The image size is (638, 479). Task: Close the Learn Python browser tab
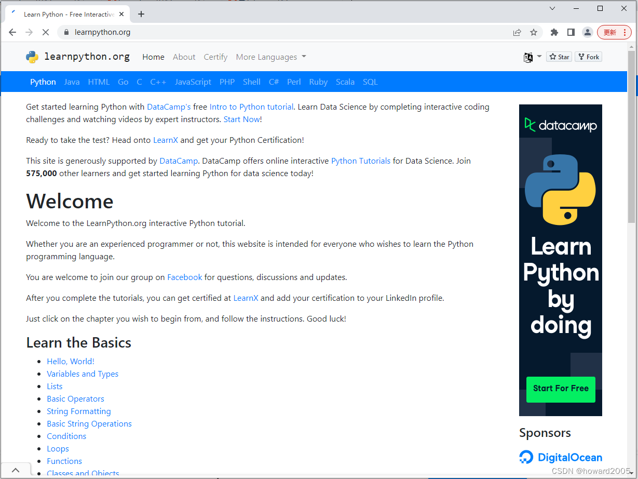click(x=121, y=14)
